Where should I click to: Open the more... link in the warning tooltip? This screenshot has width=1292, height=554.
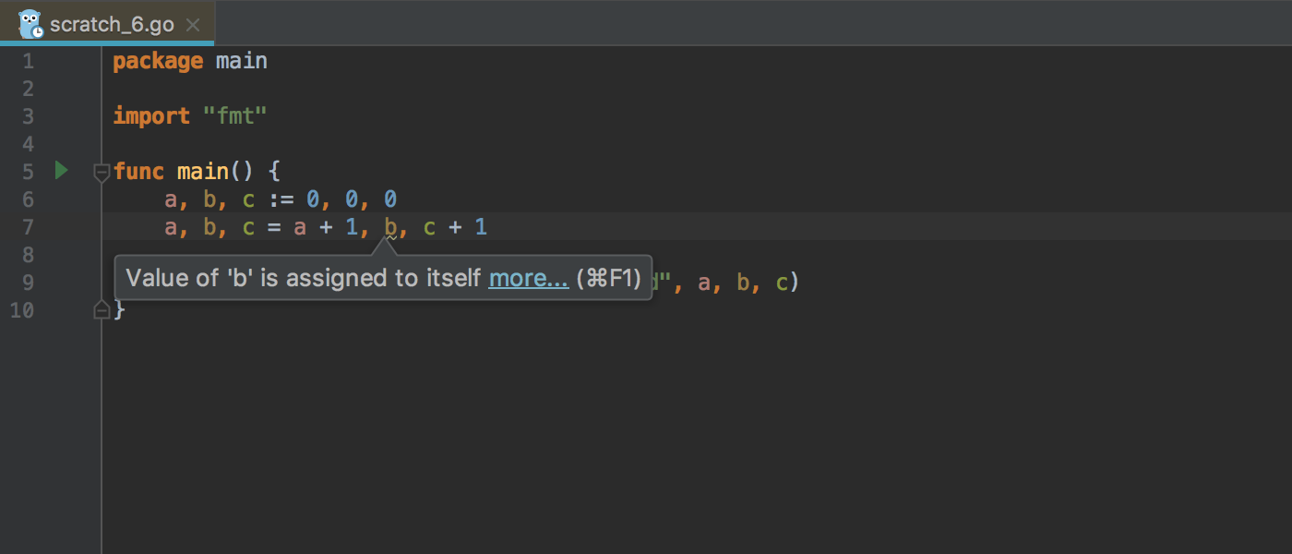(528, 277)
